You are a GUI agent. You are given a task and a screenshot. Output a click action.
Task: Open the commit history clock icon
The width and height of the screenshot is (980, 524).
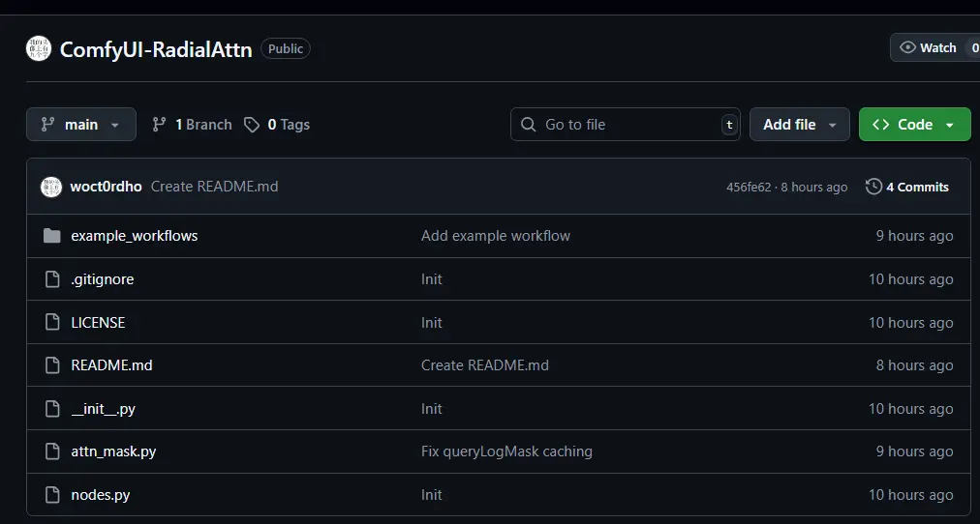(x=873, y=187)
